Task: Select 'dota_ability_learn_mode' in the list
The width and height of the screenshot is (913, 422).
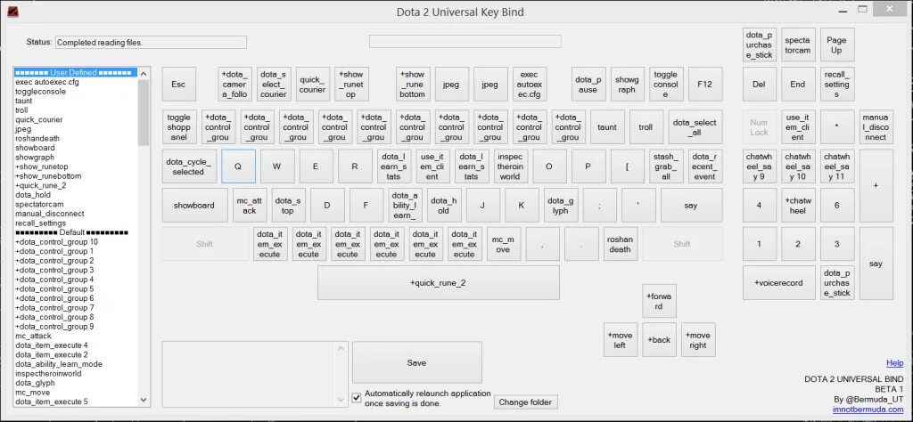Action: [x=77, y=364]
